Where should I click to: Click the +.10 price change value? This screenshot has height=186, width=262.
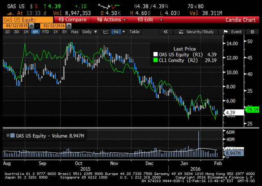click(x=81, y=7)
